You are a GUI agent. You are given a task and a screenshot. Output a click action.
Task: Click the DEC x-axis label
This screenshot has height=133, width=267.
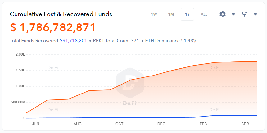click(161, 124)
